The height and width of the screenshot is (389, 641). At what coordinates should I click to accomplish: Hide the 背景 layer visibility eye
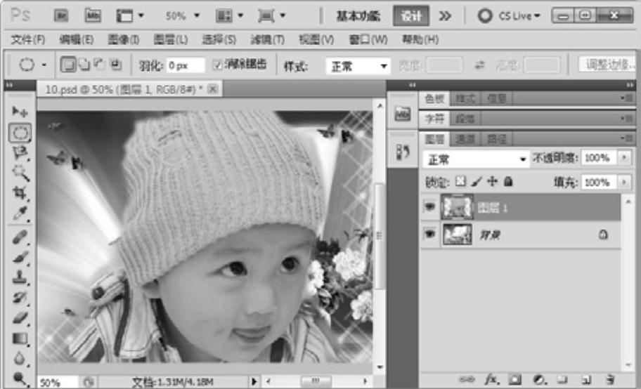[429, 235]
